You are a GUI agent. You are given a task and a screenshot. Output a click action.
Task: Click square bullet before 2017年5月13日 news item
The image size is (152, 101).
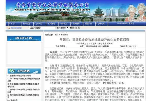click(x=8, y=78)
